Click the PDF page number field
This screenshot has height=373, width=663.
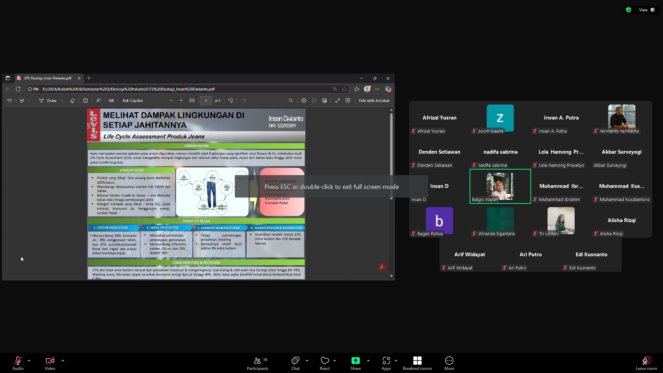click(206, 101)
